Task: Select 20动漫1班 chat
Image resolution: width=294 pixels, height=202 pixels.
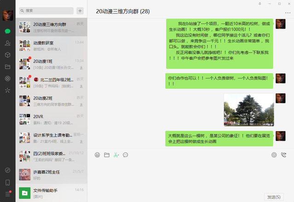Action: click(52, 64)
